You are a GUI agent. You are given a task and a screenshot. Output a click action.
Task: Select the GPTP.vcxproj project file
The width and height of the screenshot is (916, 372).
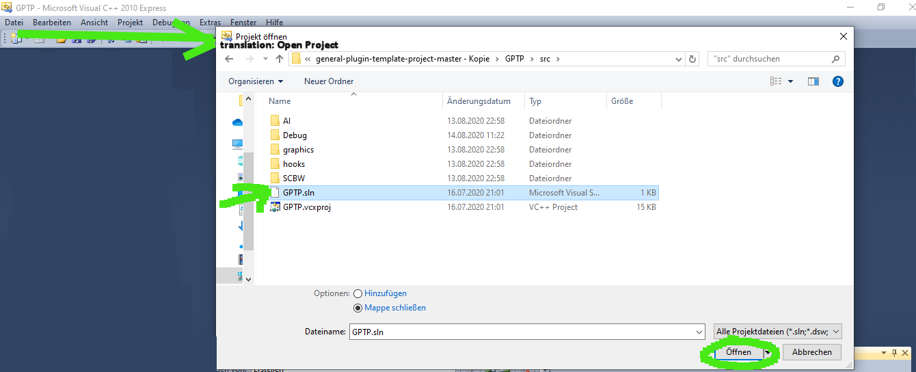click(x=306, y=207)
